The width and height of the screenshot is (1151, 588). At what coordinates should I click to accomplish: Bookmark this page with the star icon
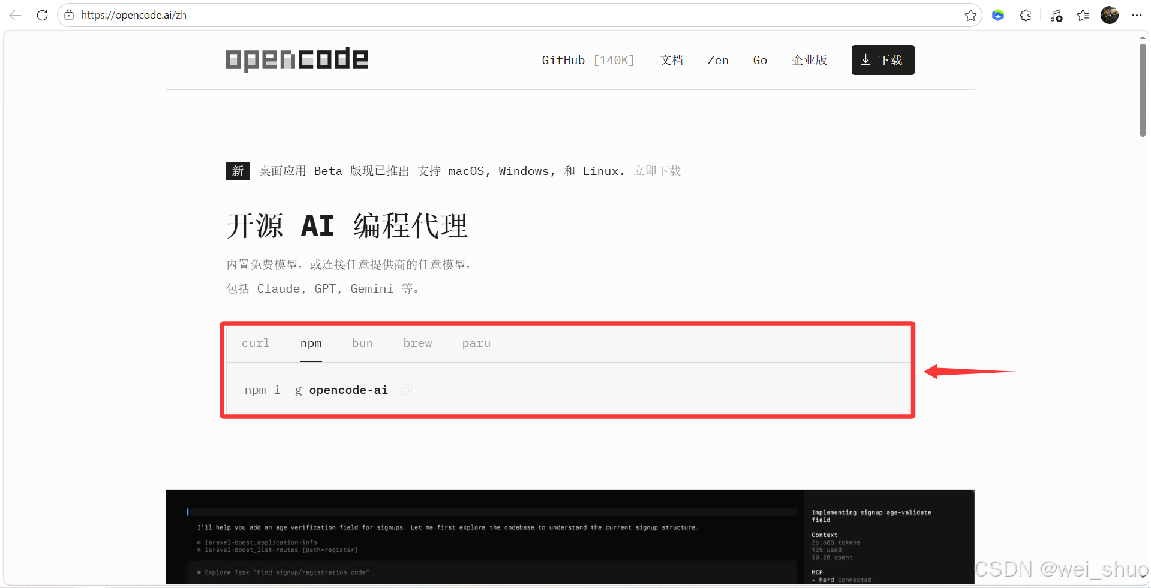point(970,16)
